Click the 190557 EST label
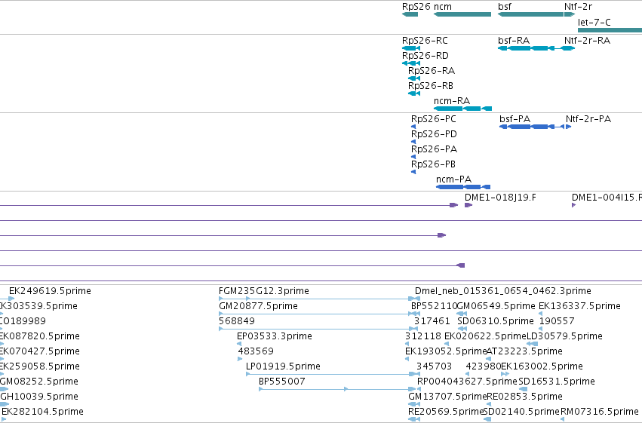 pos(557,321)
